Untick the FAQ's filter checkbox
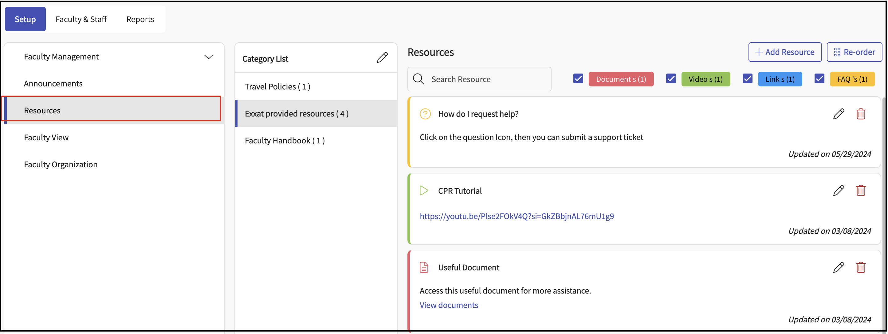The height and width of the screenshot is (334, 888). 819,79
